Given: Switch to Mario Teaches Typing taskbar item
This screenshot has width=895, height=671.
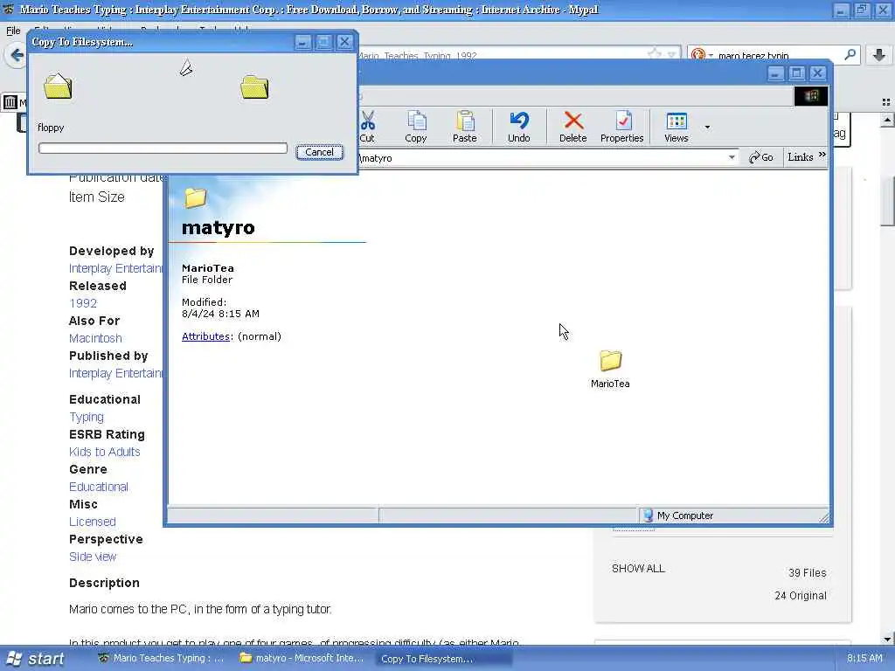Looking at the screenshot, I should point(162,658).
